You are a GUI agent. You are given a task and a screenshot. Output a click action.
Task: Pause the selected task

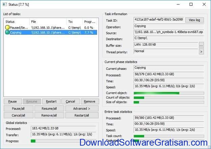pyautogui.click(x=12, y=101)
